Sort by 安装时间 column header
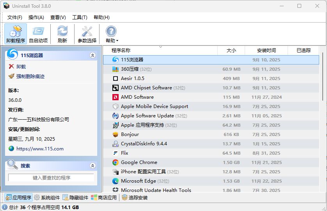 pyautogui.click(x=266, y=51)
